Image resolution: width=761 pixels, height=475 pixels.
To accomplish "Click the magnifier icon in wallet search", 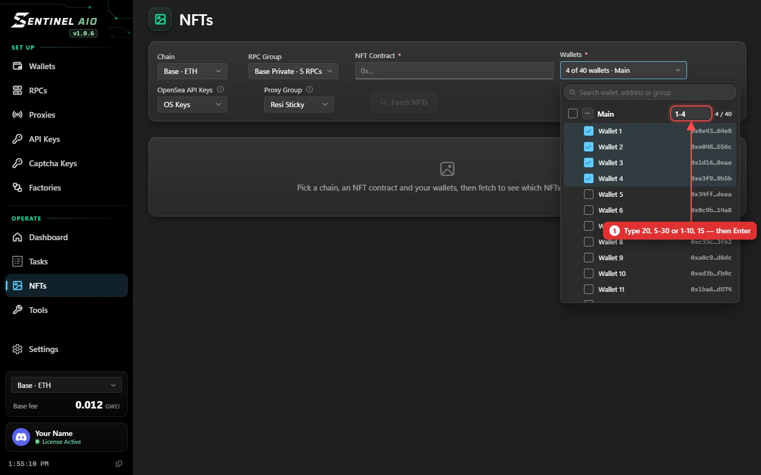I will coord(572,92).
